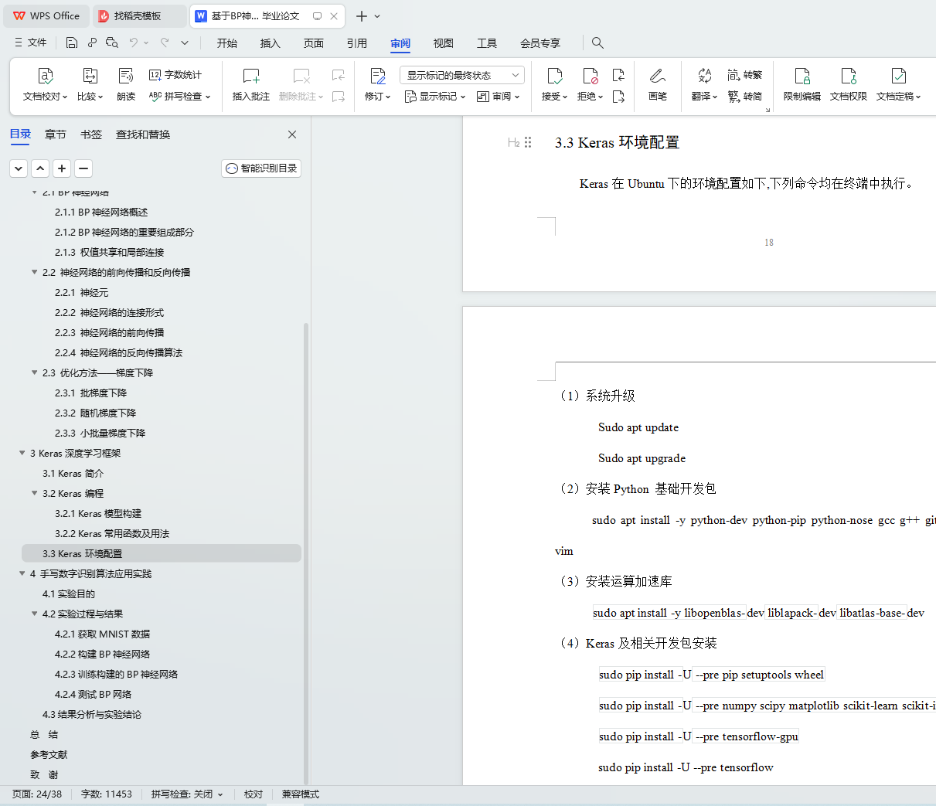
Task: Go to previous revision icon
Action: pyautogui.click(x=618, y=75)
